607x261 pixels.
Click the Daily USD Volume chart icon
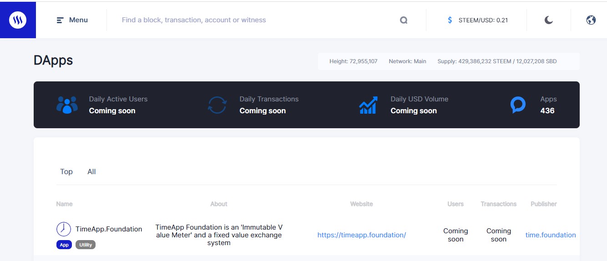point(368,105)
